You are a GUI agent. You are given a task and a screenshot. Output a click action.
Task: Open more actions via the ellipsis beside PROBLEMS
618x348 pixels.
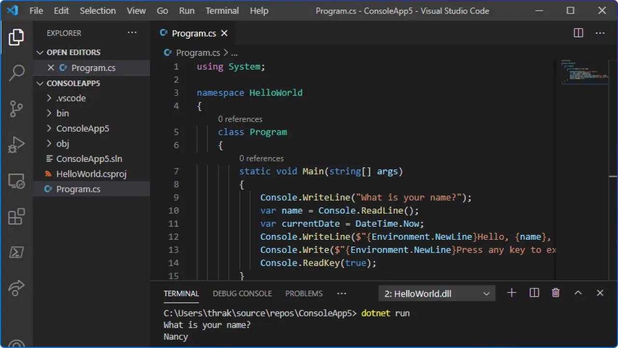[x=342, y=293]
